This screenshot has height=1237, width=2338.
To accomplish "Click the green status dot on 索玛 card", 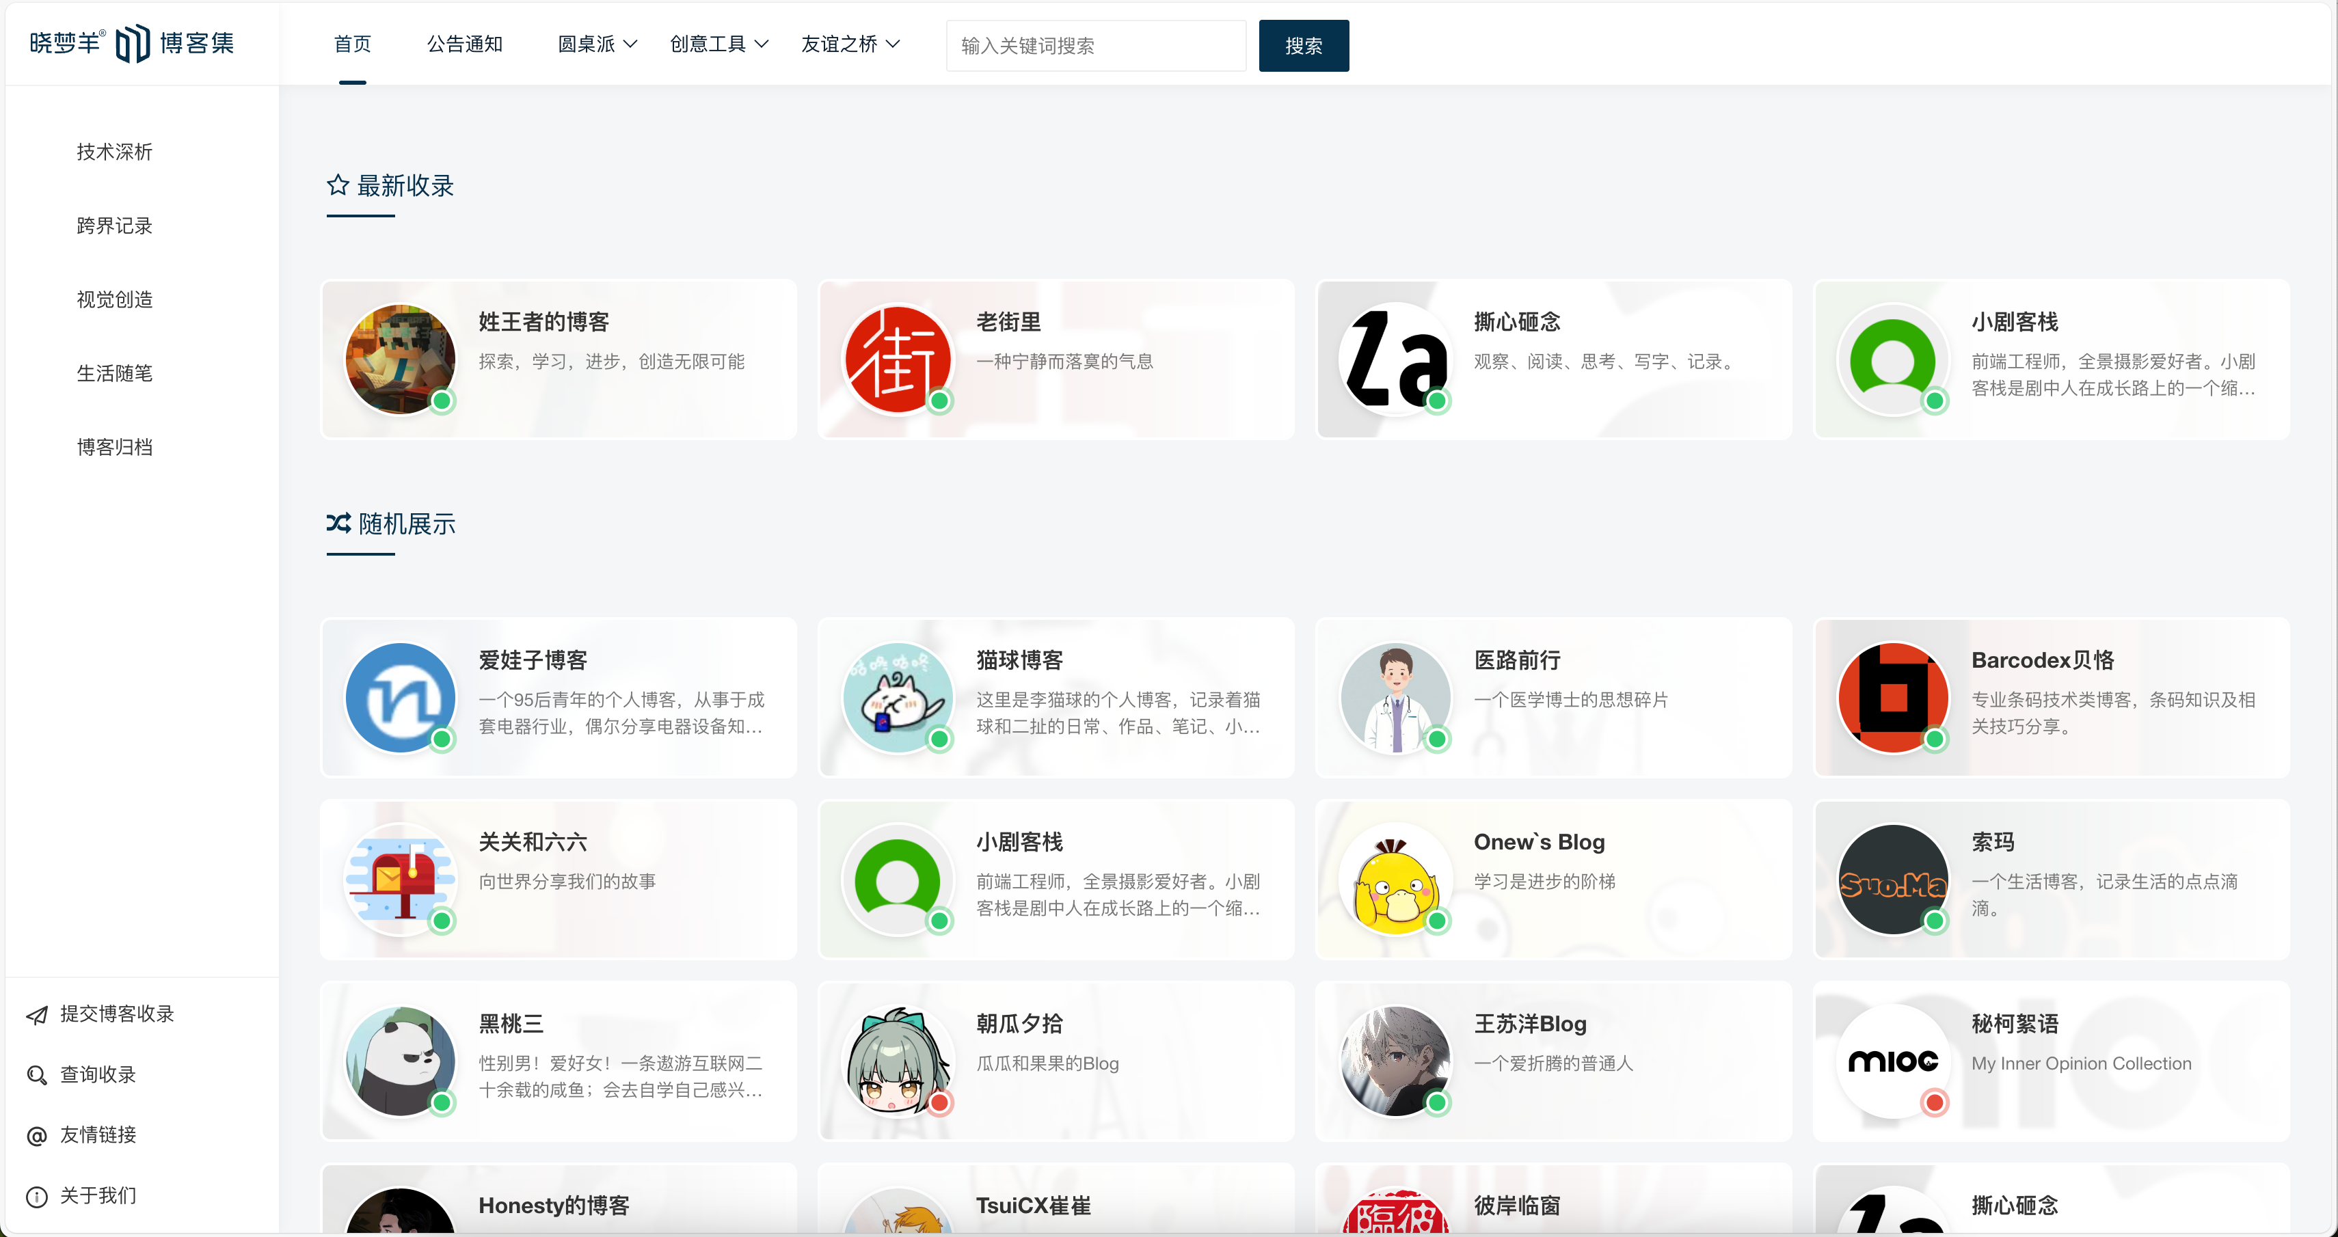I will coord(1936,921).
